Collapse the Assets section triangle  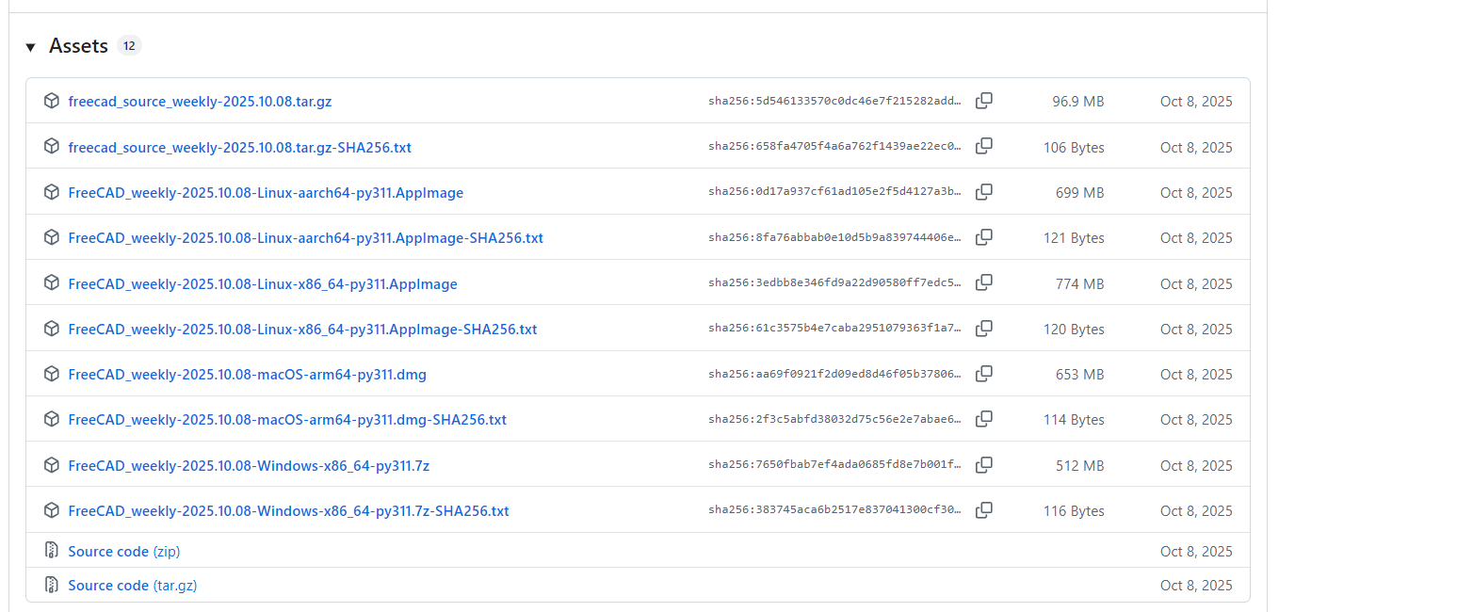pos(30,47)
